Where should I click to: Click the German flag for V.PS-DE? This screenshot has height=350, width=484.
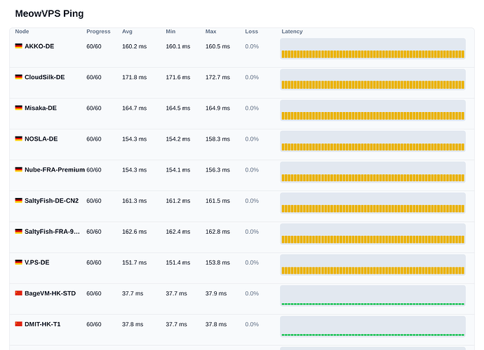pyautogui.click(x=18, y=262)
